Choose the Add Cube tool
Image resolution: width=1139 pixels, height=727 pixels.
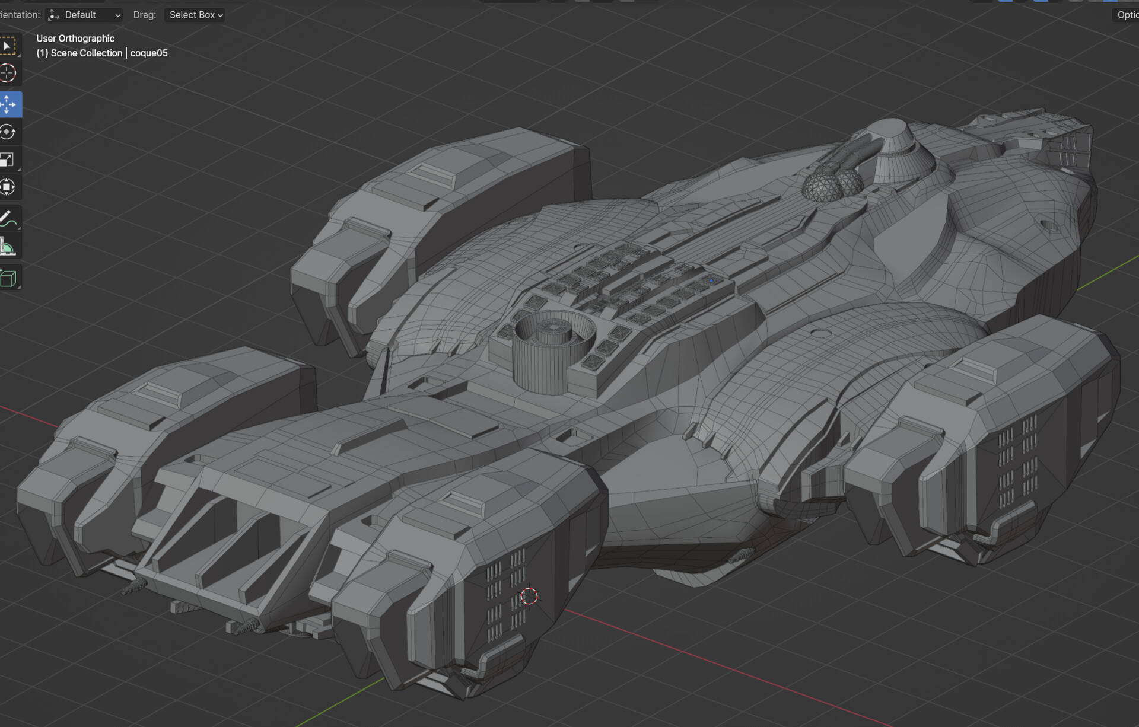[8, 278]
